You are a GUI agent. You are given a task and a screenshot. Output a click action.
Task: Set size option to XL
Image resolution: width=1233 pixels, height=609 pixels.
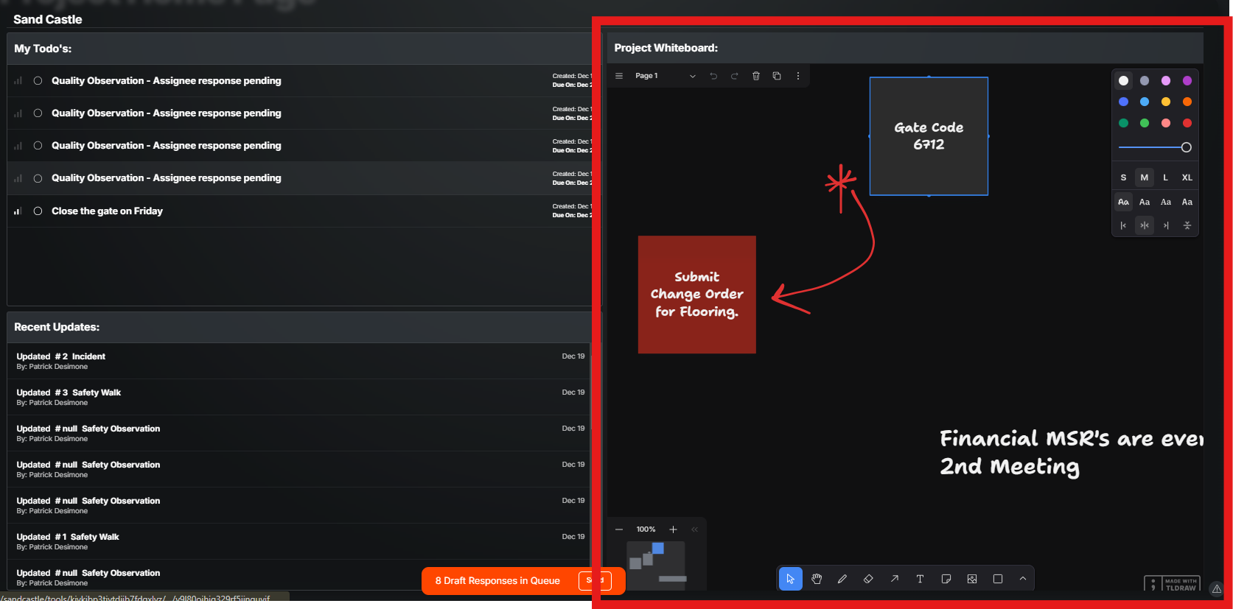1187,177
